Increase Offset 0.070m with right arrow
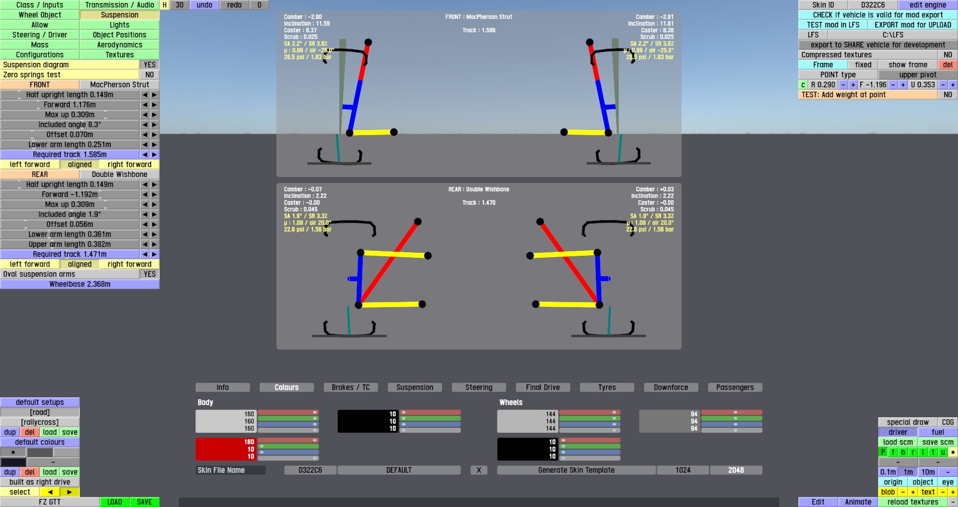The image size is (958, 507). pyautogui.click(x=154, y=135)
